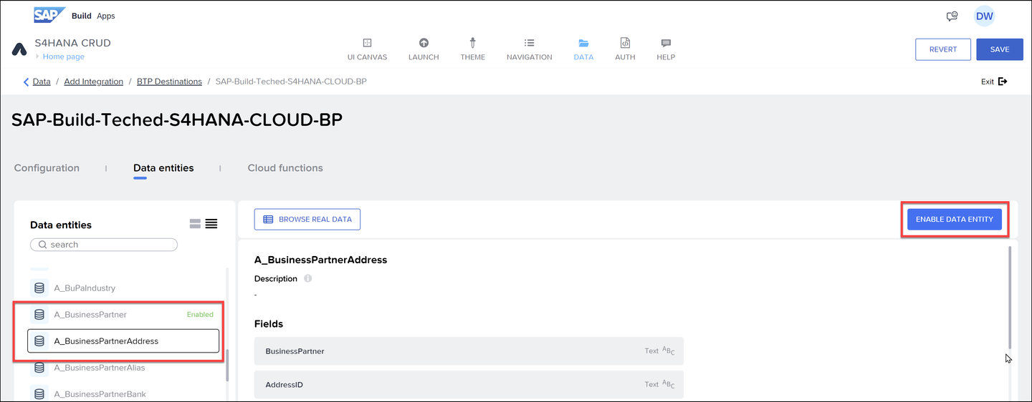Click the back chevron before Data
Screen dimensions: 1032x402
point(27,82)
